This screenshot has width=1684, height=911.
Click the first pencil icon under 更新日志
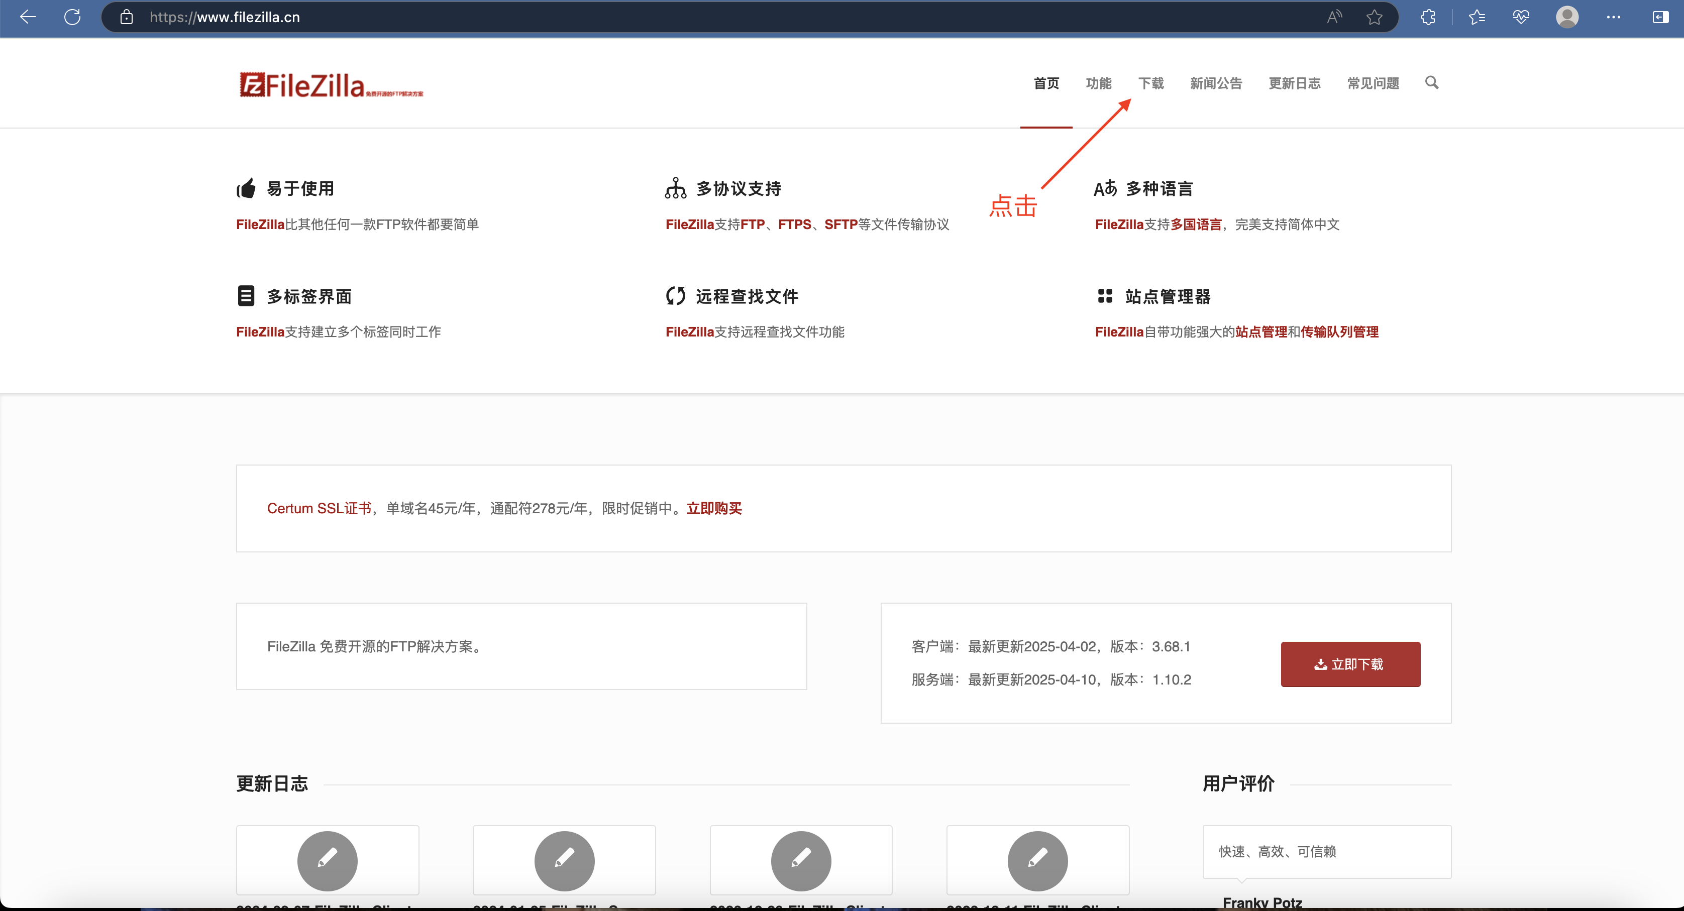(x=327, y=861)
